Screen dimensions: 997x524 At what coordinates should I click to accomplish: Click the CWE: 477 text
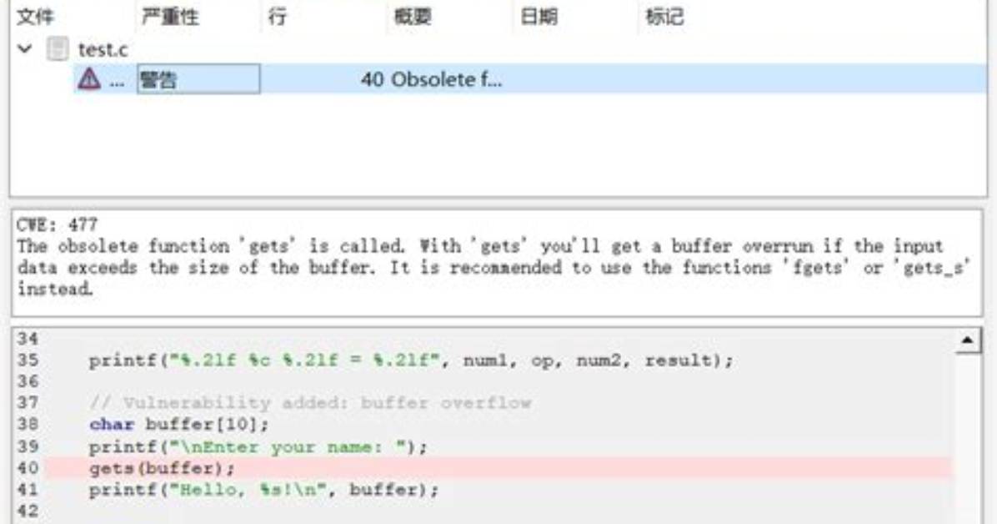click(58, 224)
